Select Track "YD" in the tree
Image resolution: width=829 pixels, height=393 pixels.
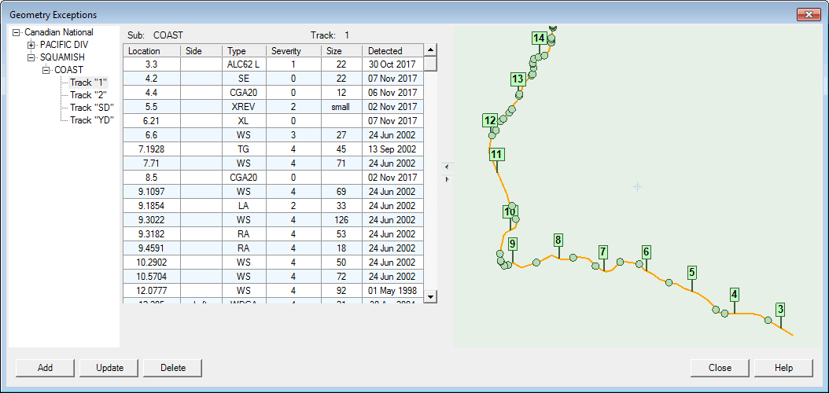91,120
